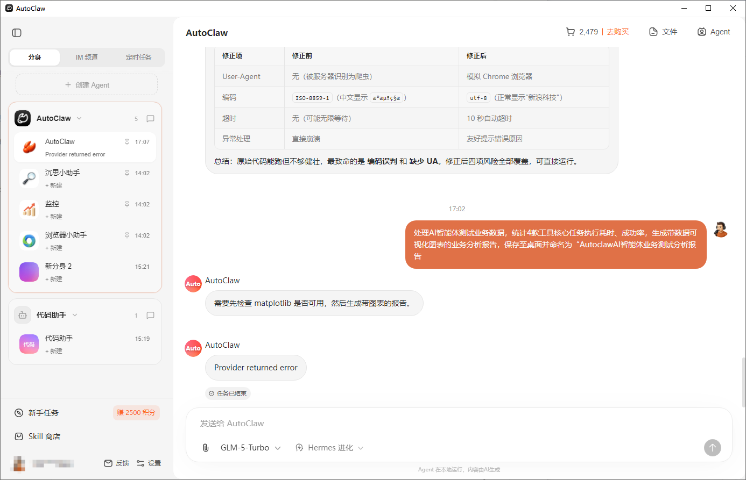The width and height of the screenshot is (746, 480).
Task: Switch to the 定时任务 tab
Action: pos(138,57)
